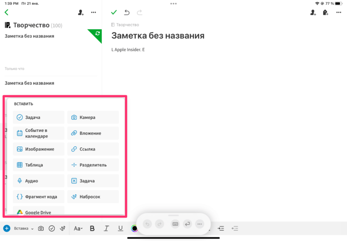Tap the camera icon in the formatting toolbar
Viewport: 347px width, 241px height.
[x=41, y=228]
